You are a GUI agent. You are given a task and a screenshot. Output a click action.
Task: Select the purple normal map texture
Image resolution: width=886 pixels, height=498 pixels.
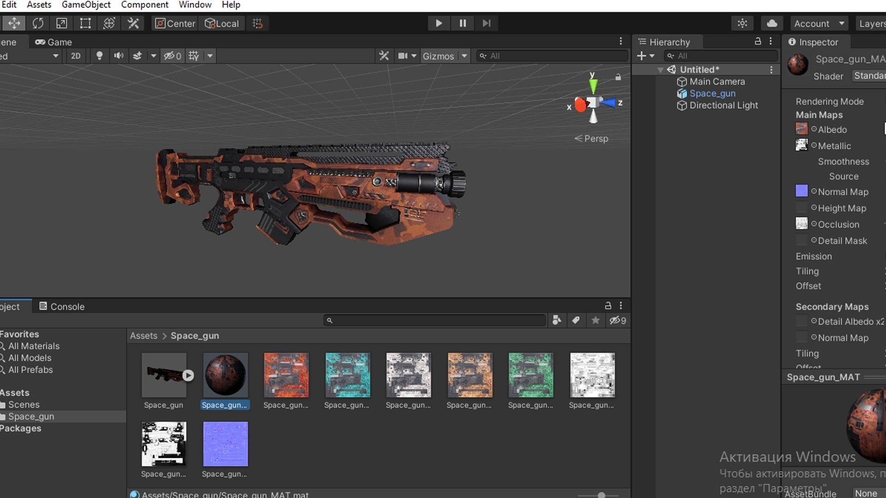pyautogui.click(x=225, y=444)
